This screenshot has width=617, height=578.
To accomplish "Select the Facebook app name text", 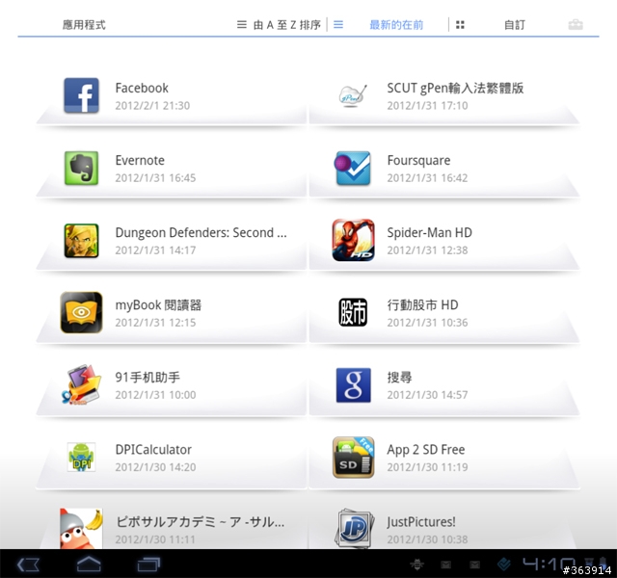I will (x=142, y=88).
